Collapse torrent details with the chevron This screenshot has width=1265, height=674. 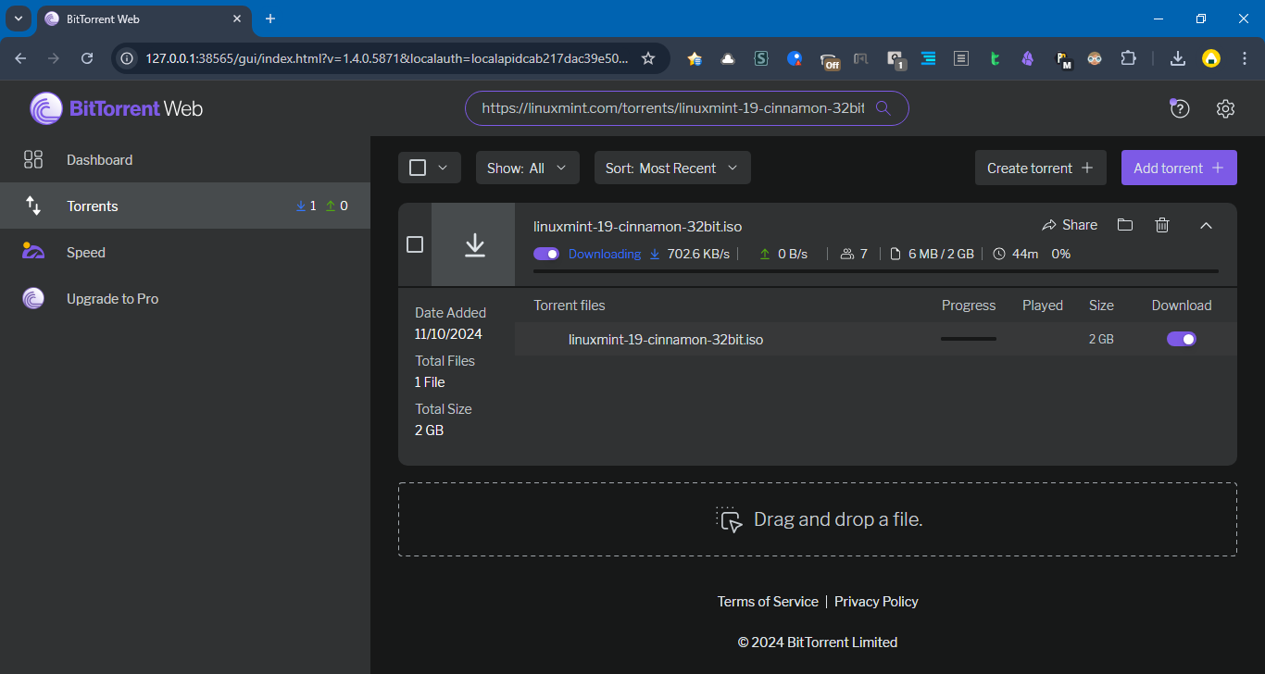click(1206, 225)
